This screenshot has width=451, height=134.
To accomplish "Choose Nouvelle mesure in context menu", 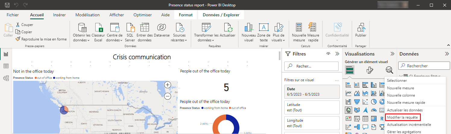I will point(400,88).
